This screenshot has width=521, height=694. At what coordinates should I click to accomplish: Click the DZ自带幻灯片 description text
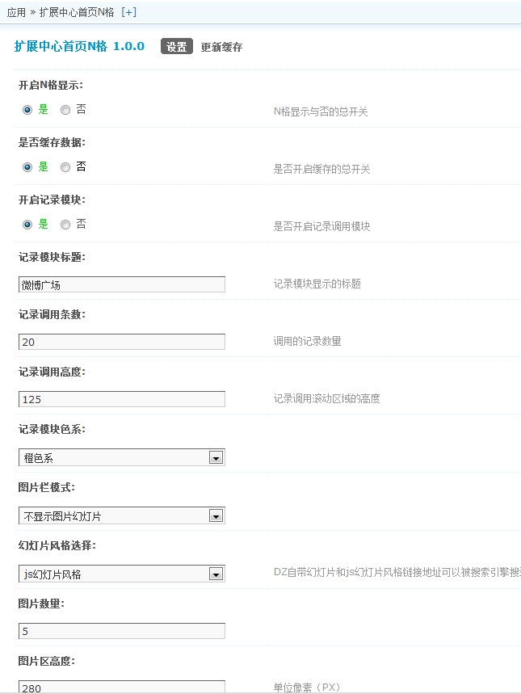tap(397, 572)
